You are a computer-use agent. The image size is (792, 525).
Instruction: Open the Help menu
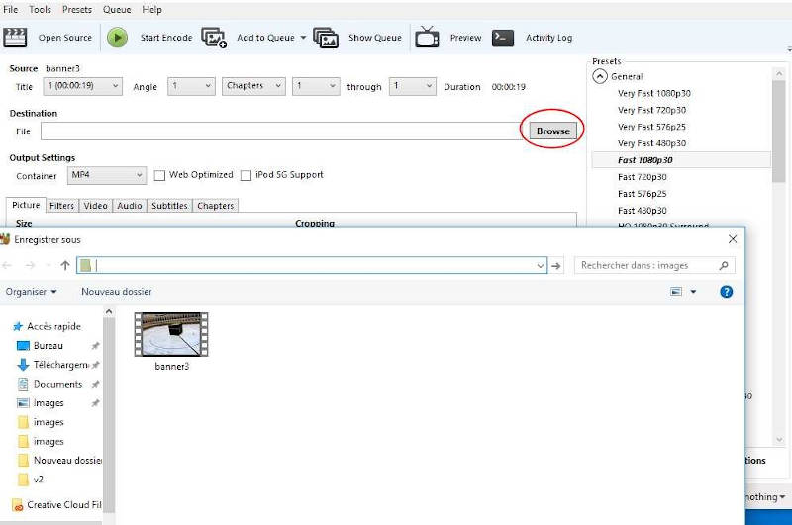click(x=151, y=10)
